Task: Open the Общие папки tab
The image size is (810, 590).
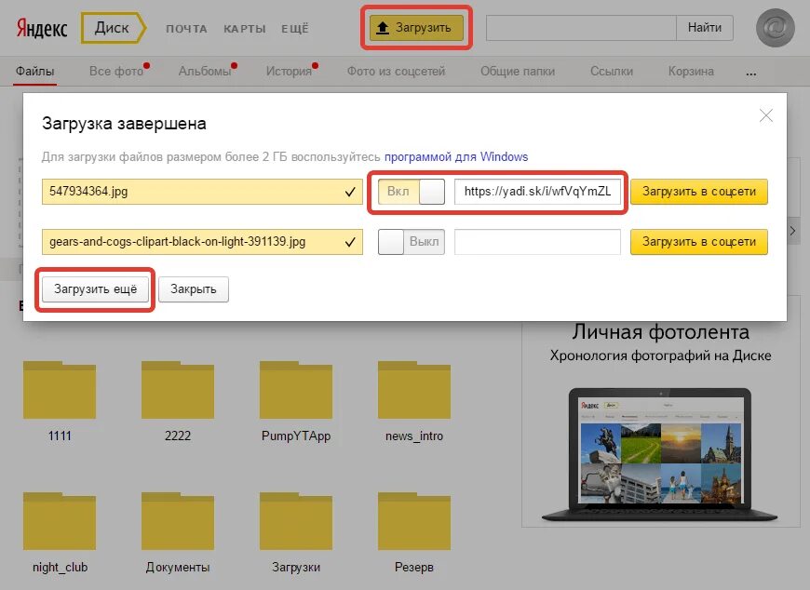Action: click(518, 72)
